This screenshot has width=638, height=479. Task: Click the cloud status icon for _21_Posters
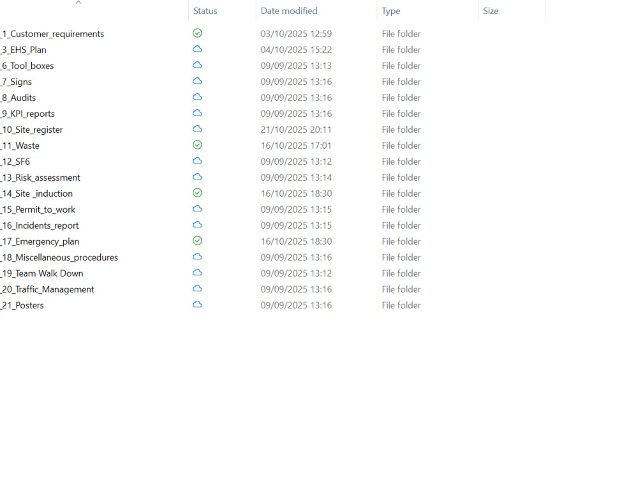click(197, 305)
